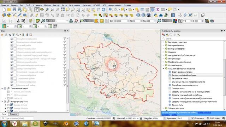Enable the Google Hybrid layer checkbox

pyautogui.click(x=8, y=105)
